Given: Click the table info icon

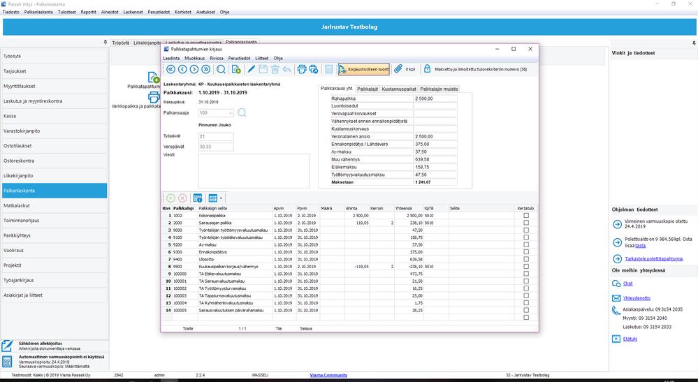Looking at the screenshot, I should (198, 198).
